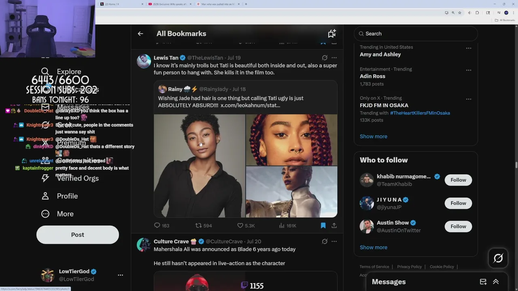
Task: Open Austin Show's profile picture
Action: click(x=367, y=226)
